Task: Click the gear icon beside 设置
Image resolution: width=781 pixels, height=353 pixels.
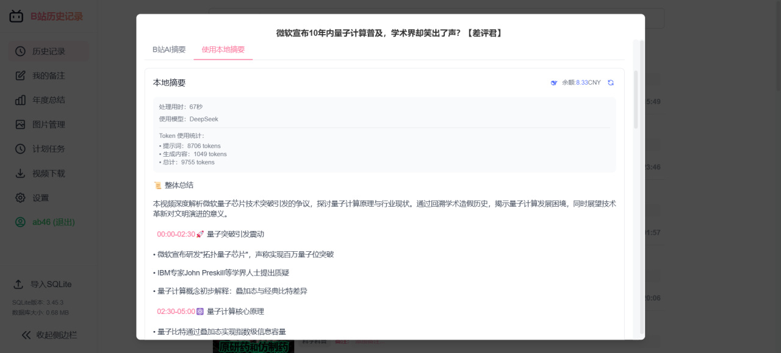Action: click(20, 198)
